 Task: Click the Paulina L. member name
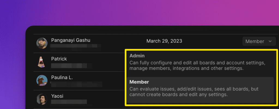[62, 78]
